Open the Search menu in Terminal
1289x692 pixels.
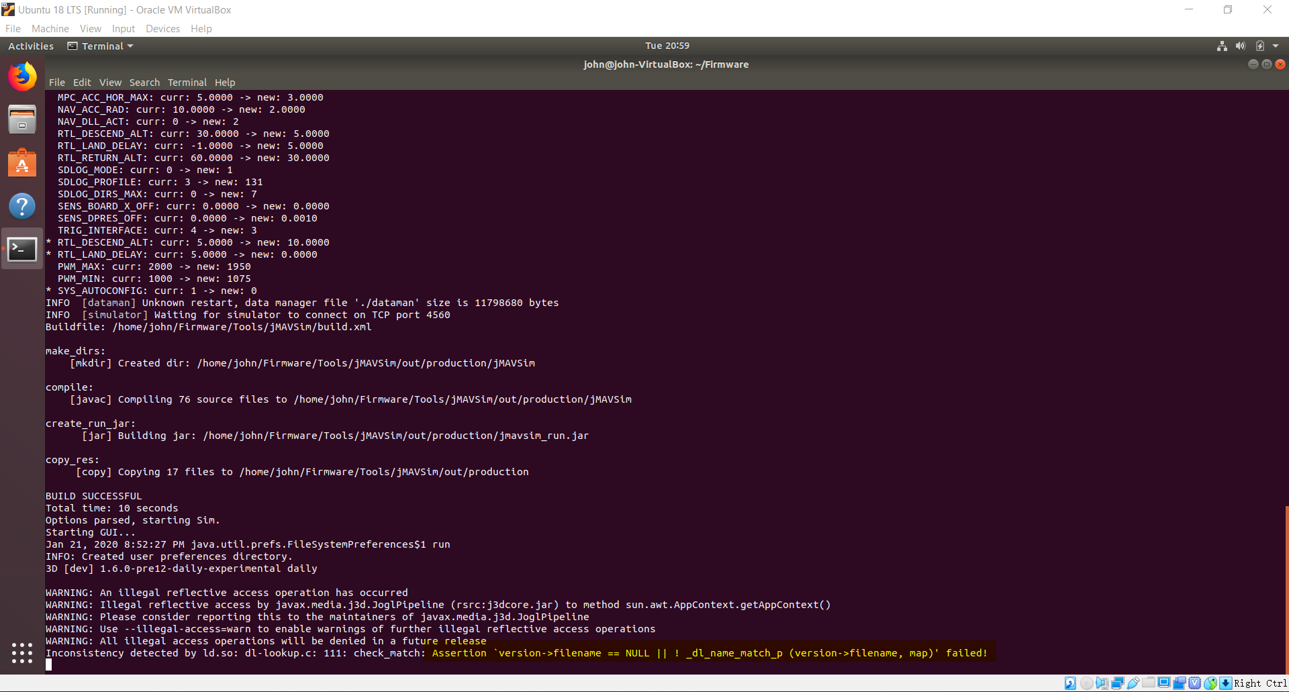pos(144,82)
